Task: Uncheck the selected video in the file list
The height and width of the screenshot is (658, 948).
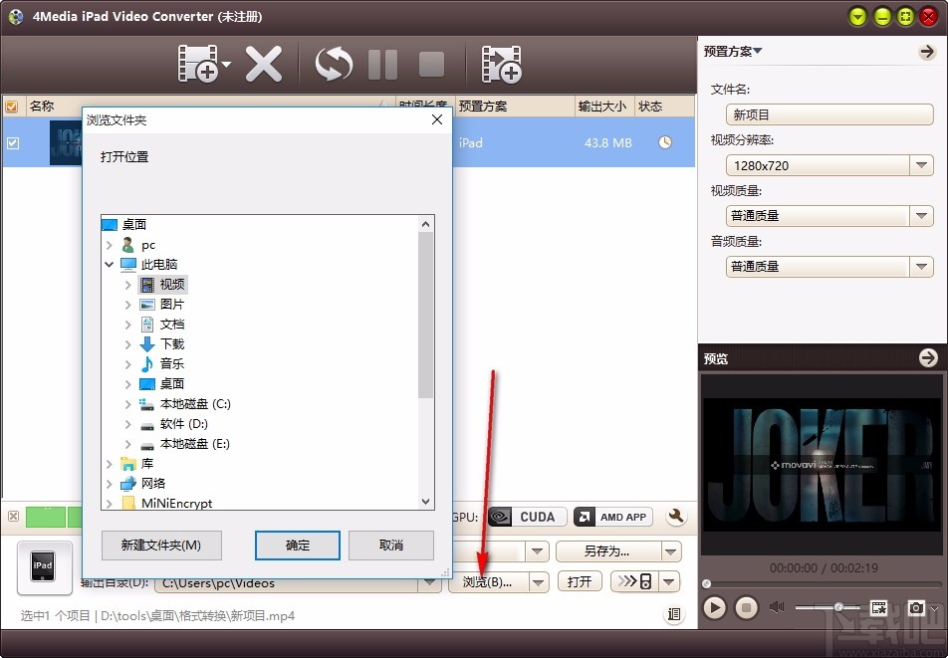Action: coord(13,142)
